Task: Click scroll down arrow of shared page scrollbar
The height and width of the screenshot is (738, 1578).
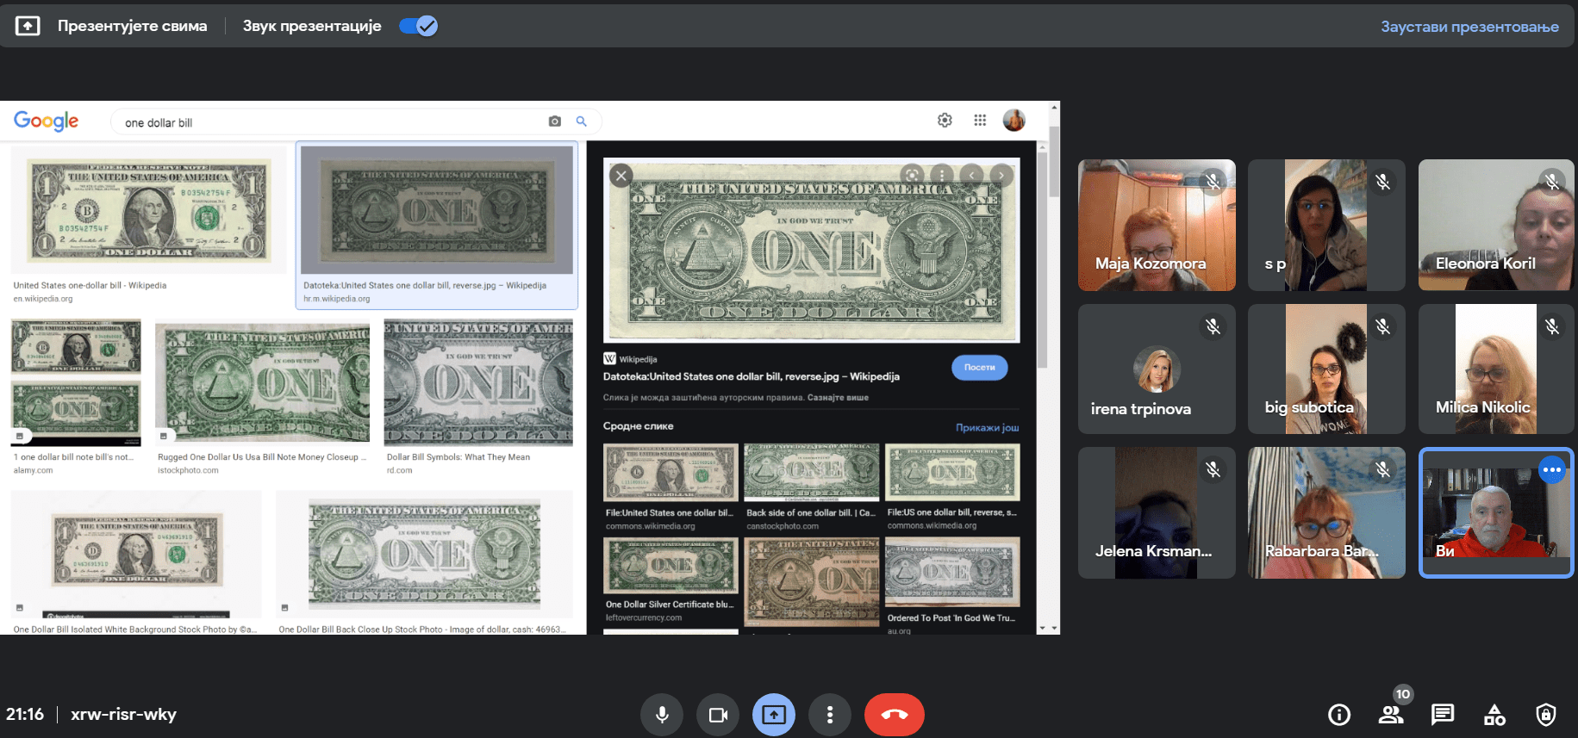Action: coord(1053,628)
